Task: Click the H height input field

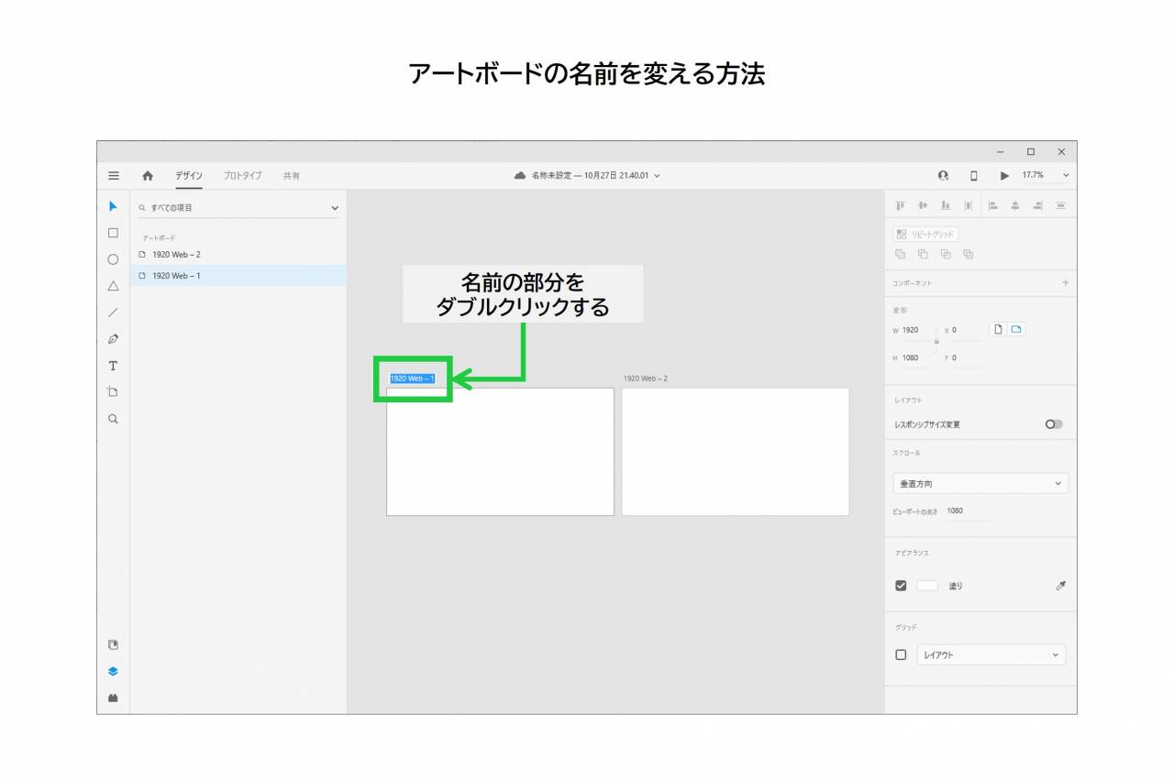Action: pyautogui.click(x=916, y=358)
